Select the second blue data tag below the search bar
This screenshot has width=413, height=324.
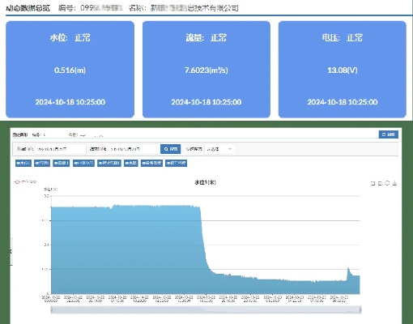pyautogui.click(x=42, y=163)
